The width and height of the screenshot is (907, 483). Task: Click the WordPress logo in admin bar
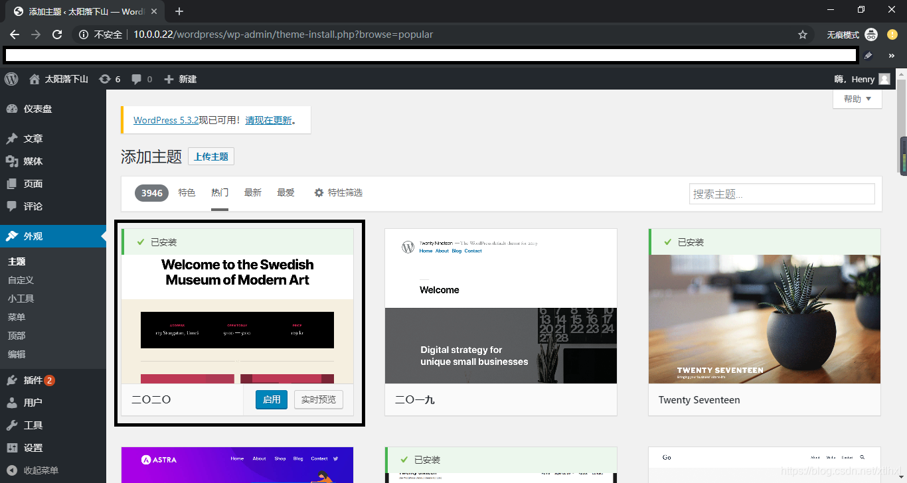(x=11, y=79)
